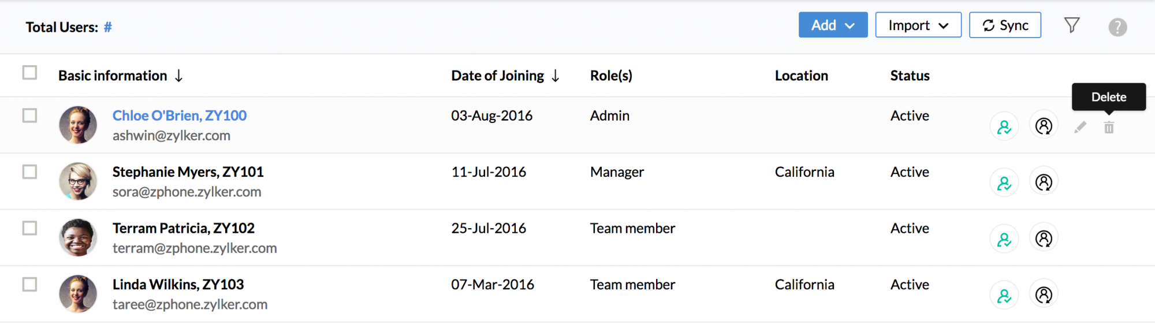Select Terram Patricia's row checkbox
The width and height of the screenshot is (1155, 324).
point(29,228)
